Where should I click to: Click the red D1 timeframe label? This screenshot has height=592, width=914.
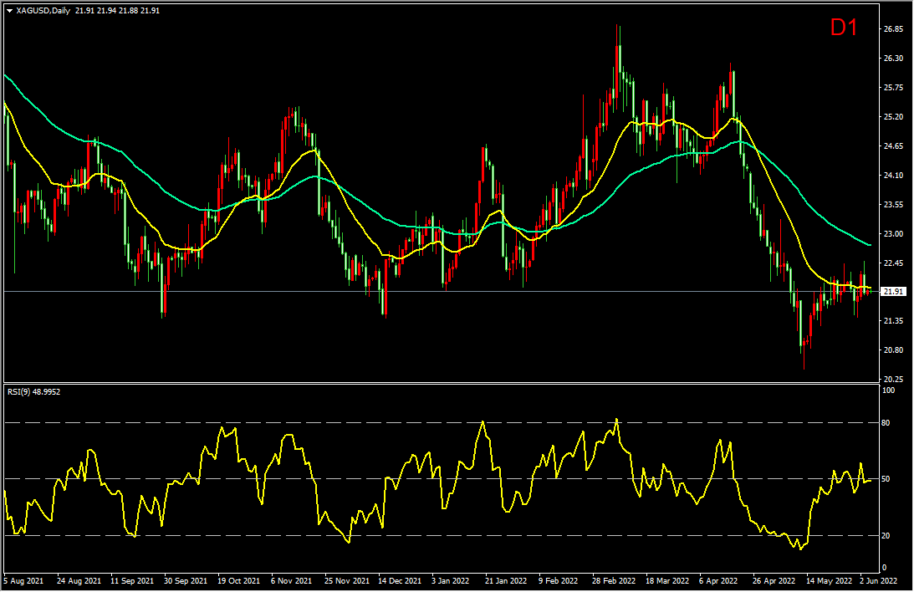coord(844,28)
